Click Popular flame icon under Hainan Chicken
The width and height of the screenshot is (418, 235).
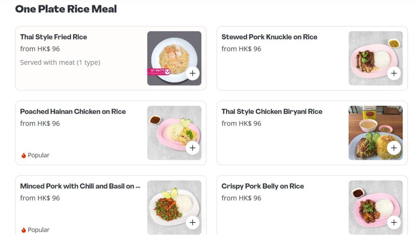click(x=24, y=155)
